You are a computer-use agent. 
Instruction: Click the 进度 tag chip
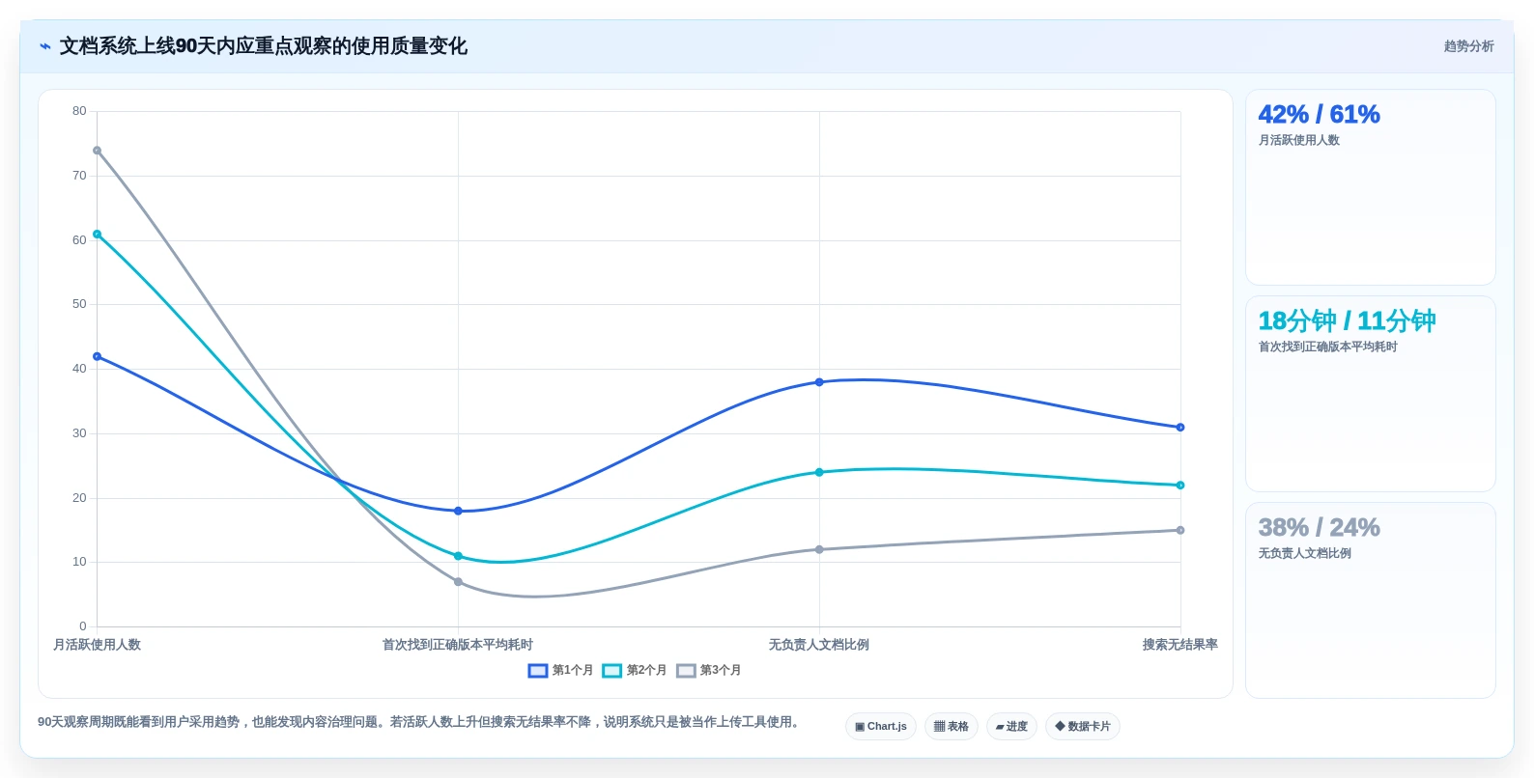pos(1011,726)
